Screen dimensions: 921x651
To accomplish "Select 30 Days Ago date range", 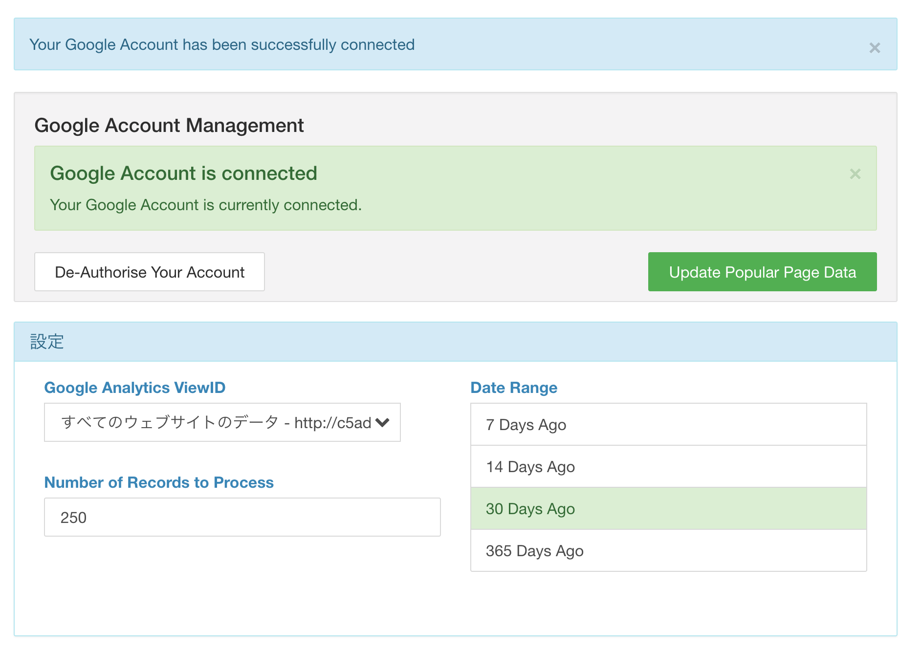I will pos(668,508).
